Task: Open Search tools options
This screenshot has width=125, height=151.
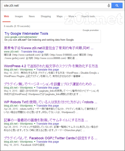Action: coord(88,16)
